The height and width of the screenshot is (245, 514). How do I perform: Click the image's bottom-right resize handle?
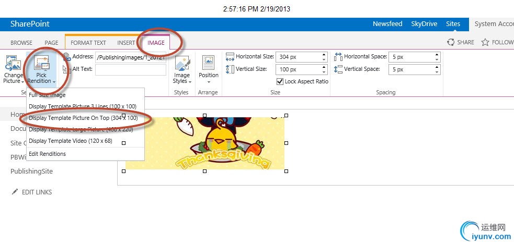[x=286, y=171]
